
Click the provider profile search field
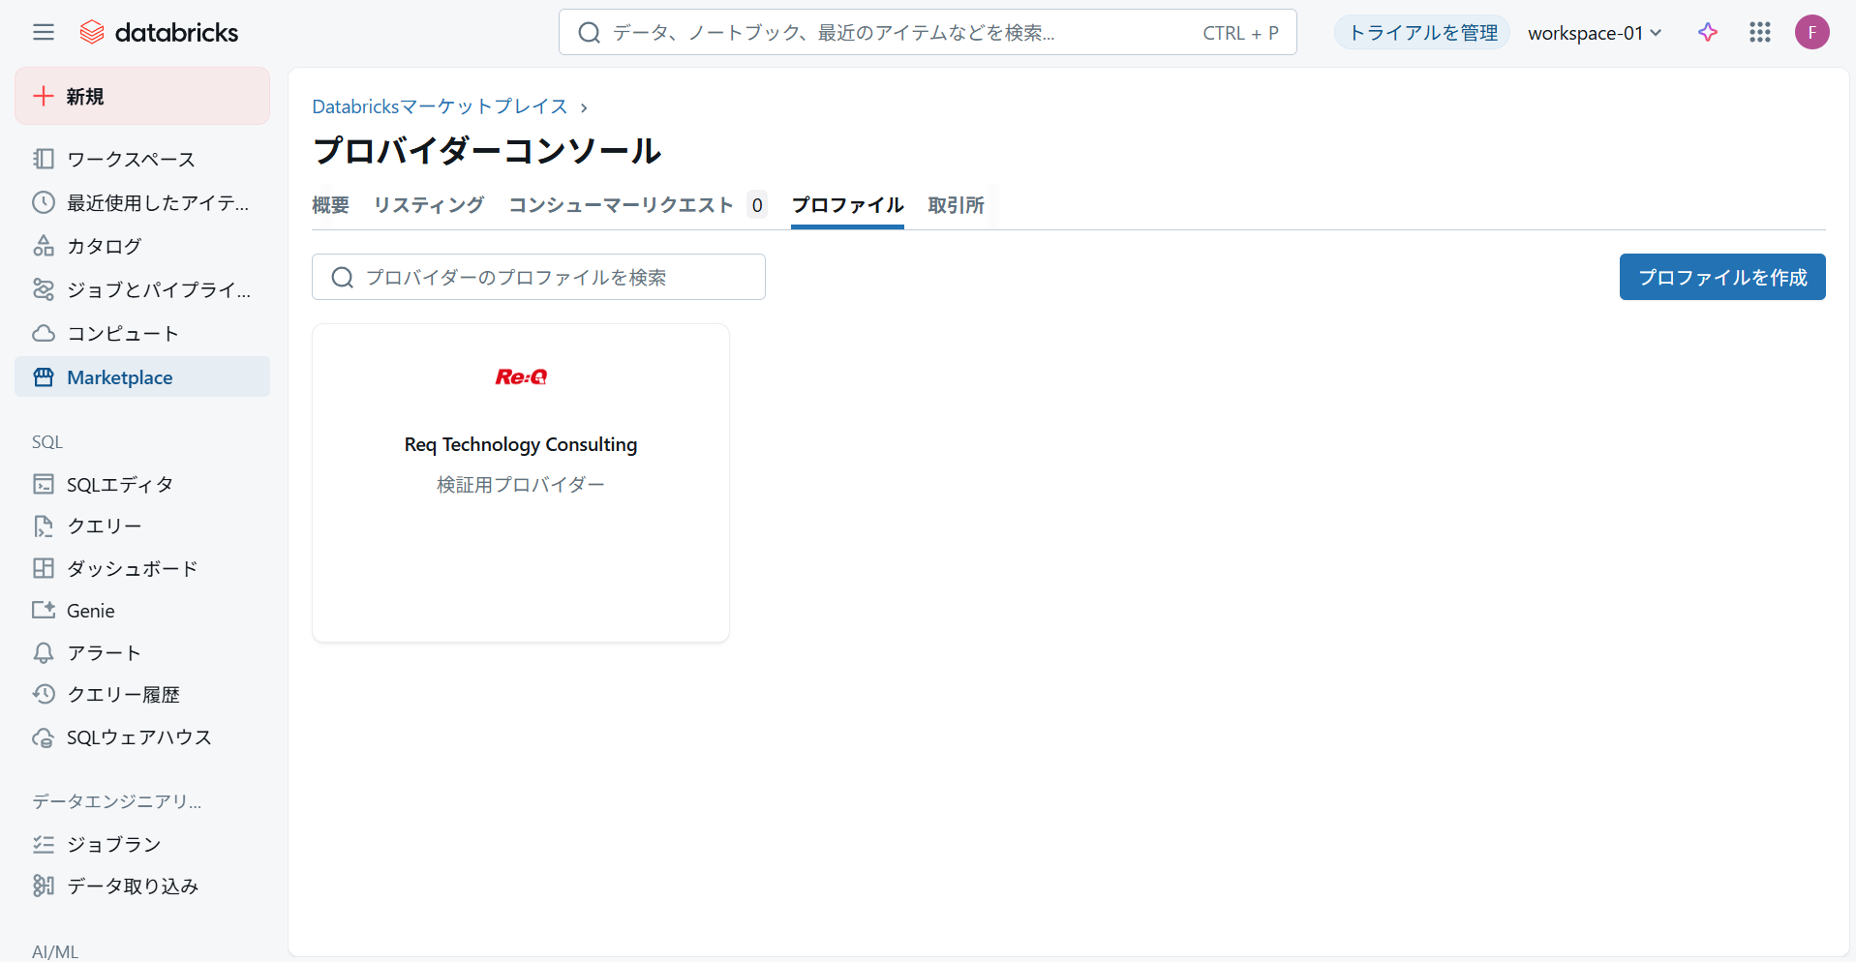538,278
